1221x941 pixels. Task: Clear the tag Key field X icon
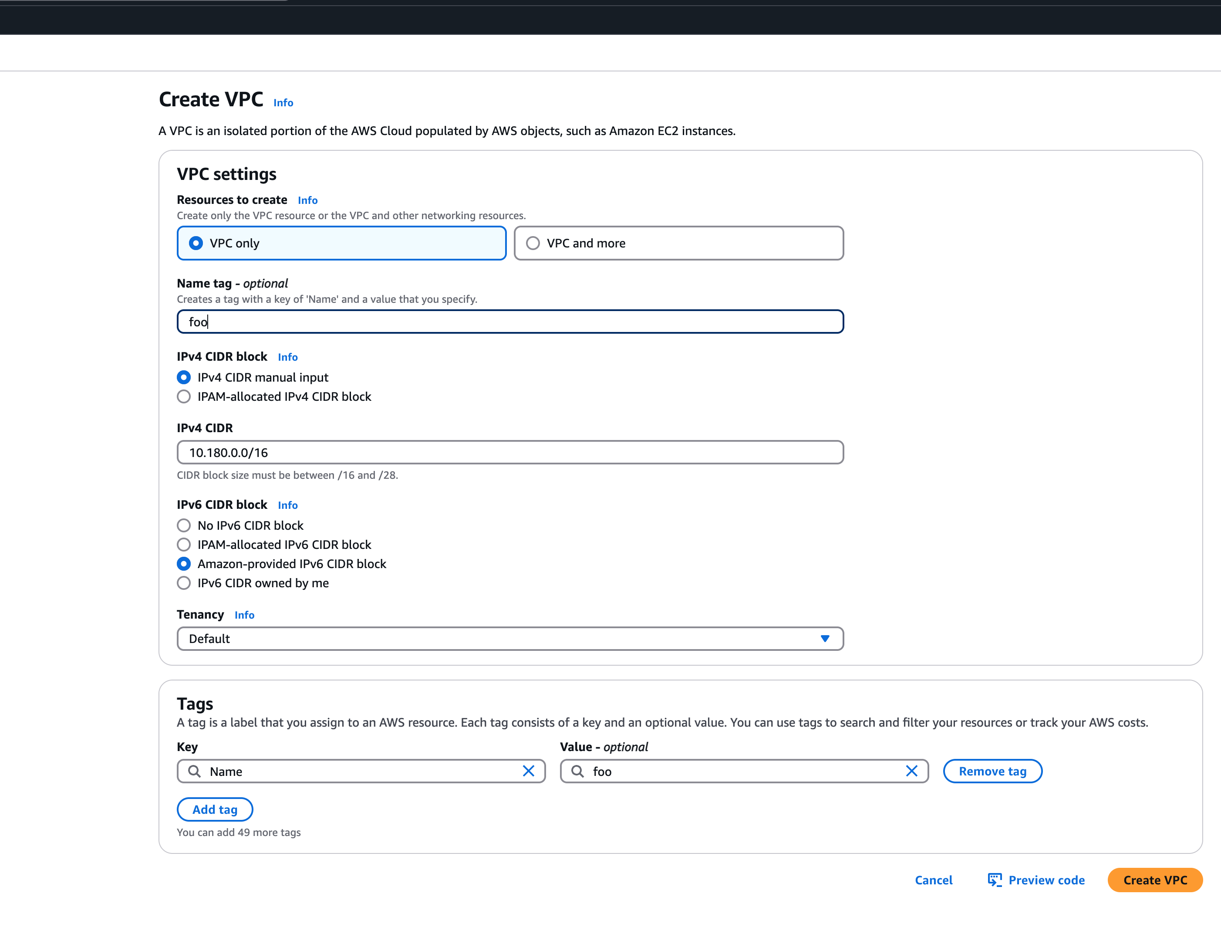528,771
